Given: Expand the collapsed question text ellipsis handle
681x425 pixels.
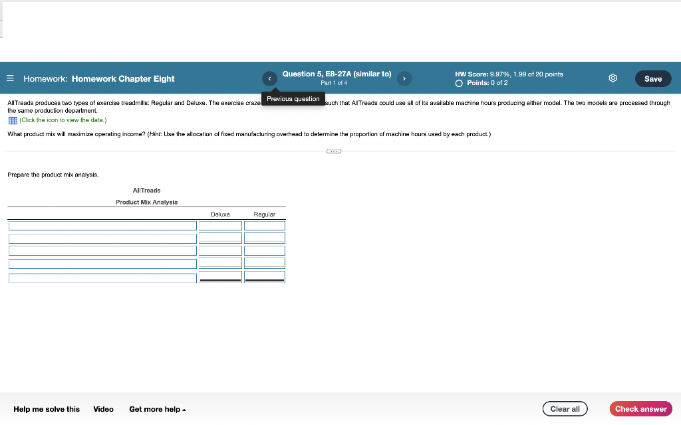Looking at the screenshot, I should click(334, 151).
